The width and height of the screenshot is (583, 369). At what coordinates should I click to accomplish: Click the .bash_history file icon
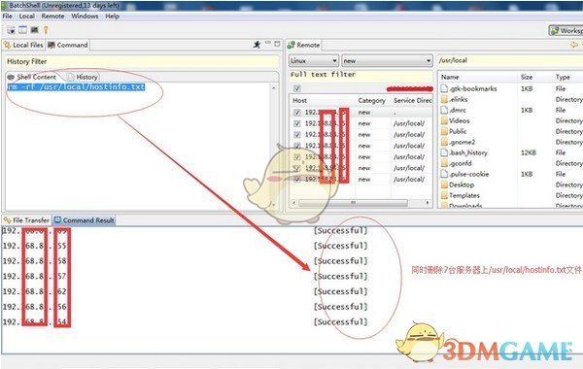click(444, 152)
